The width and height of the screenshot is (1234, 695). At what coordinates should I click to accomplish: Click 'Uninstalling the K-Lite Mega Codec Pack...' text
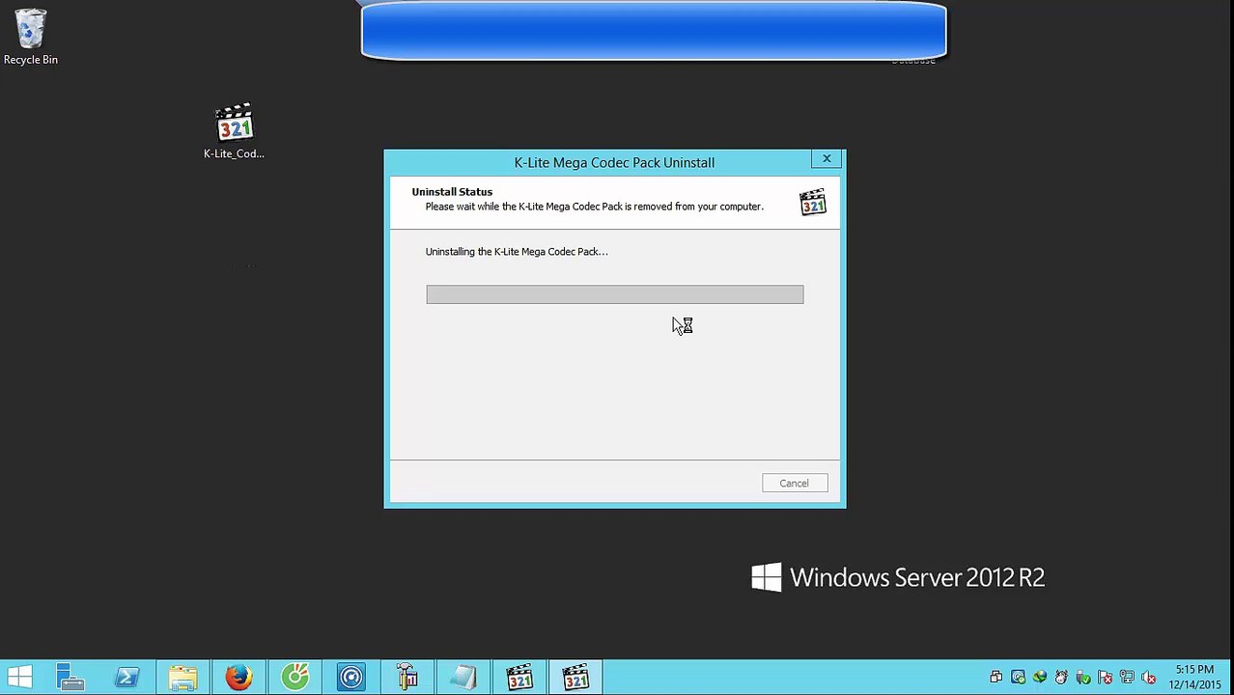pos(517,252)
